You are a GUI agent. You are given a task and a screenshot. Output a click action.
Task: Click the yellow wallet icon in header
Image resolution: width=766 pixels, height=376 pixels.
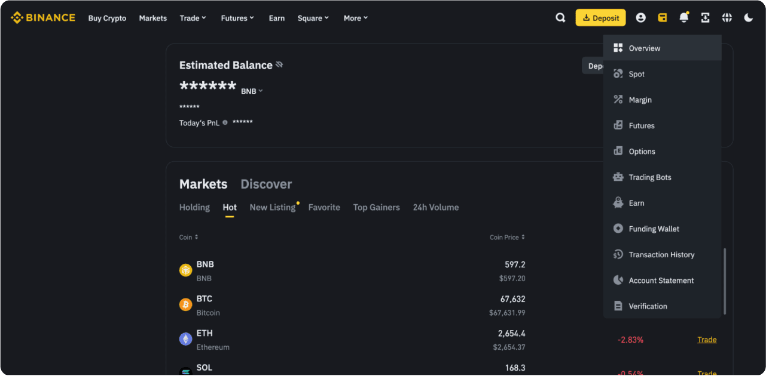coord(663,18)
